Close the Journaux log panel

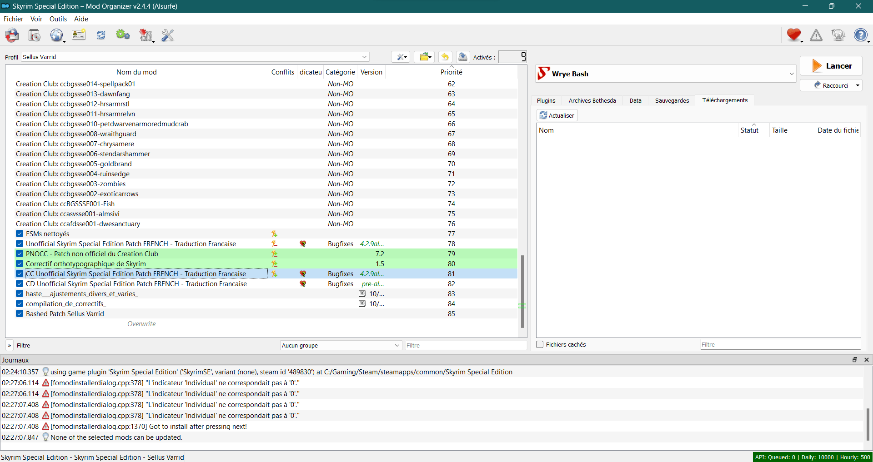coord(867,359)
